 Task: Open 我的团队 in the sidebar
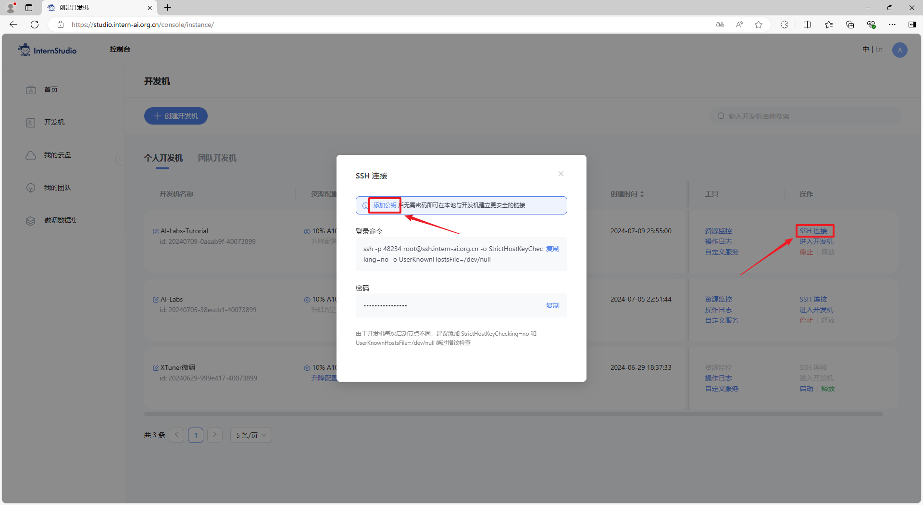click(58, 188)
